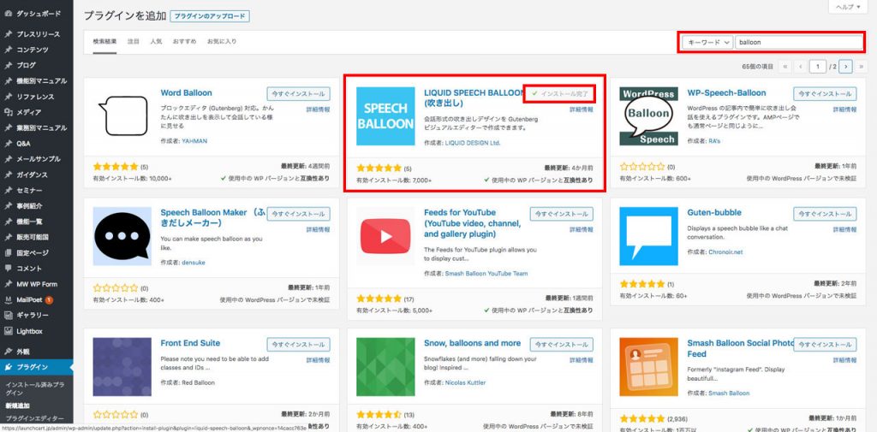Click the pin icon beside 業務別マニュアル
This screenshot has height=432, width=877.
(x=8, y=128)
